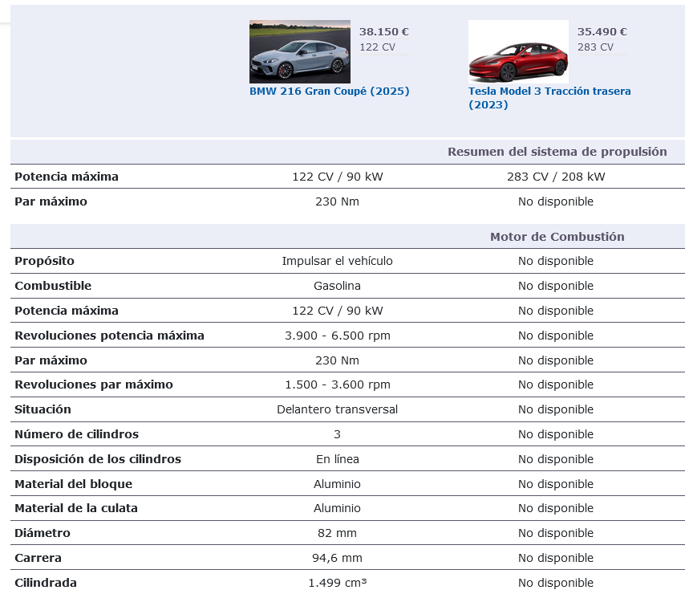The image size is (685, 594).
Task: Select Tesla's No disponible in Cilindrada row
Action: [x=556, y=583]
